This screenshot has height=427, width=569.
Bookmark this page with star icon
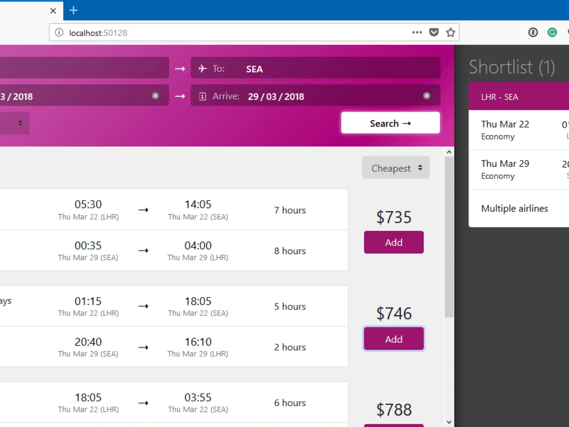coord(450,32)
